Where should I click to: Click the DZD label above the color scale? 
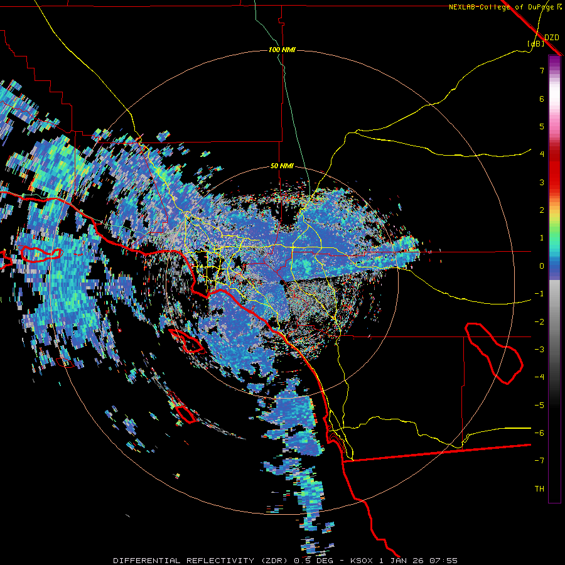click(x=552, y=38)
